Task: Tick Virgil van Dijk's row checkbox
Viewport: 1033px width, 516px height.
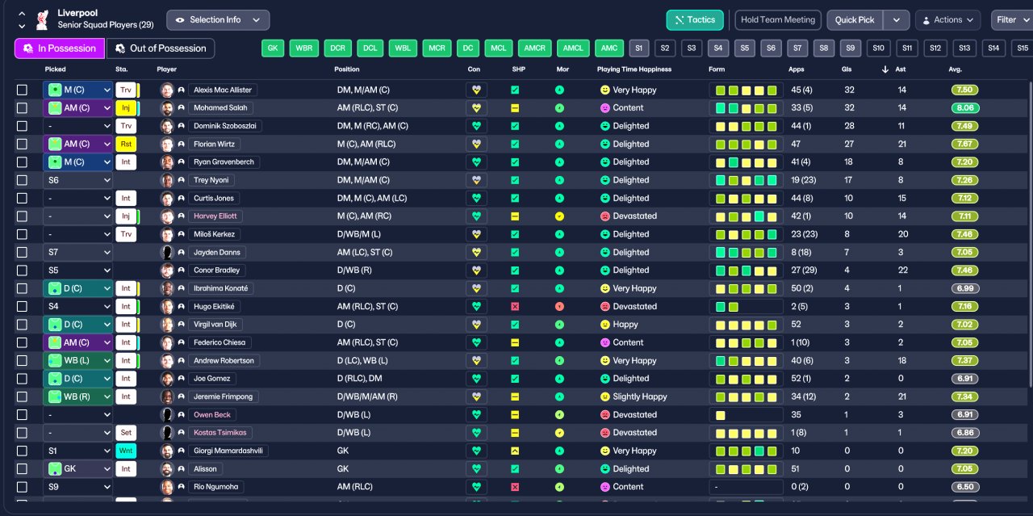Action: 22,325
